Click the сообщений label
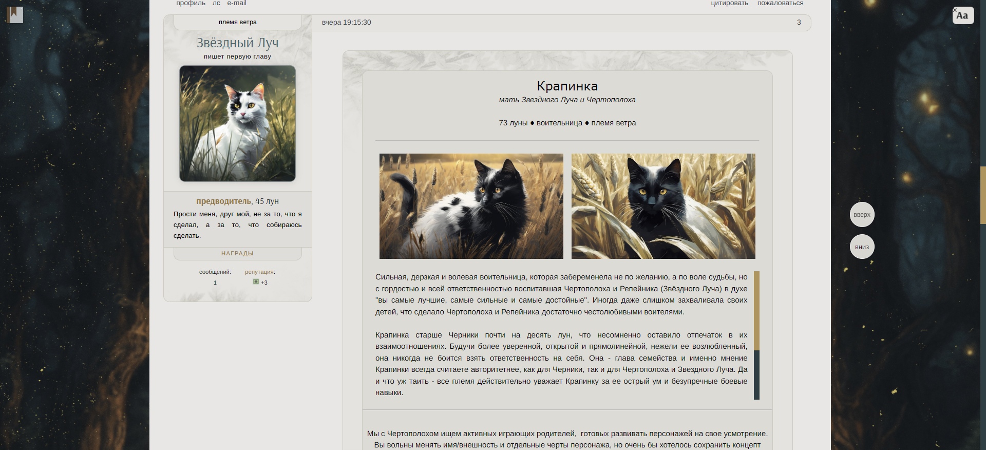 click(215, 272)
